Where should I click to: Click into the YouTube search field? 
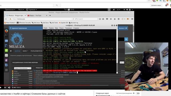tap(27, 5)
